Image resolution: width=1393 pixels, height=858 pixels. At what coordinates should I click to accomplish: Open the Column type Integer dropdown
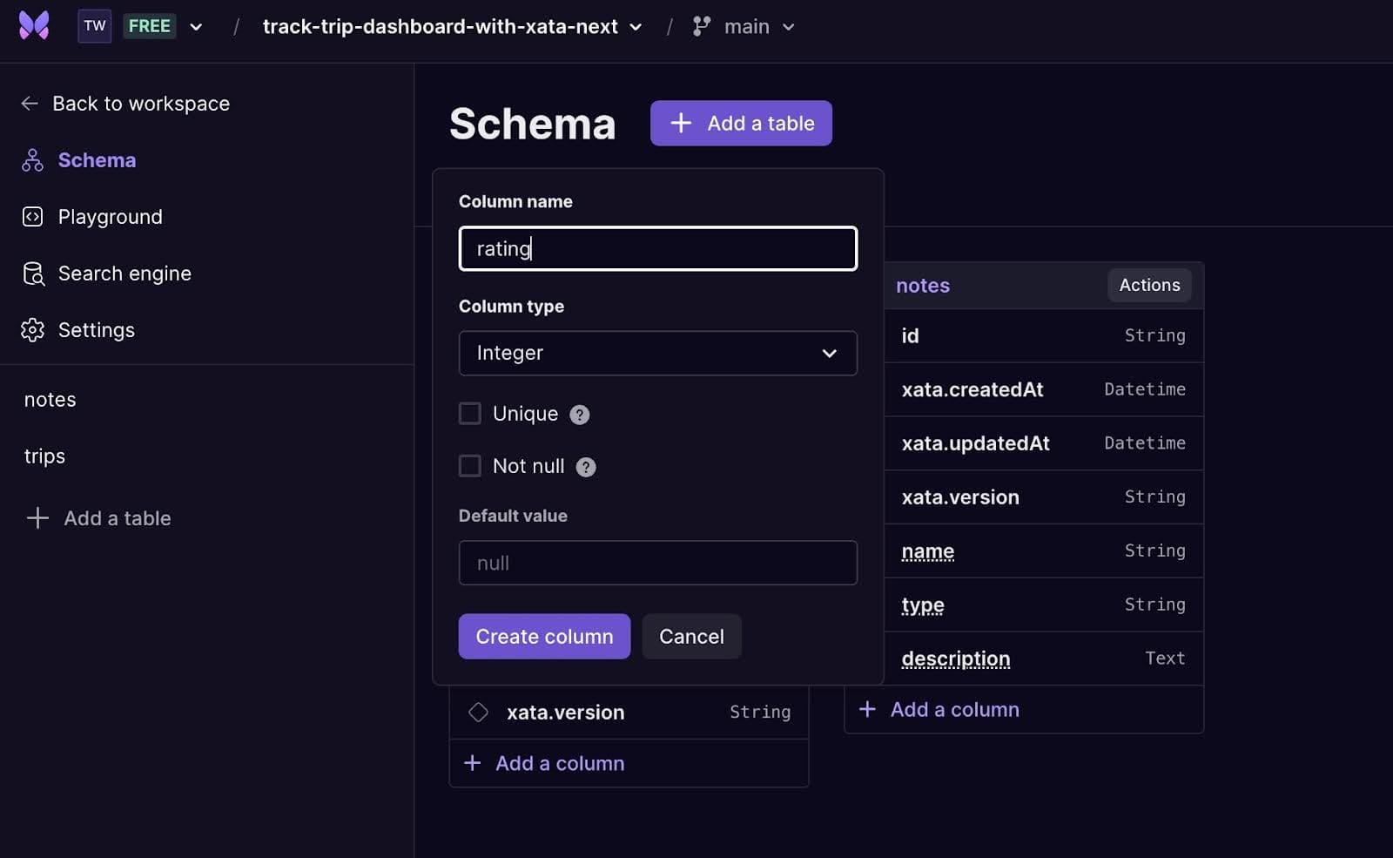point(658,353)
